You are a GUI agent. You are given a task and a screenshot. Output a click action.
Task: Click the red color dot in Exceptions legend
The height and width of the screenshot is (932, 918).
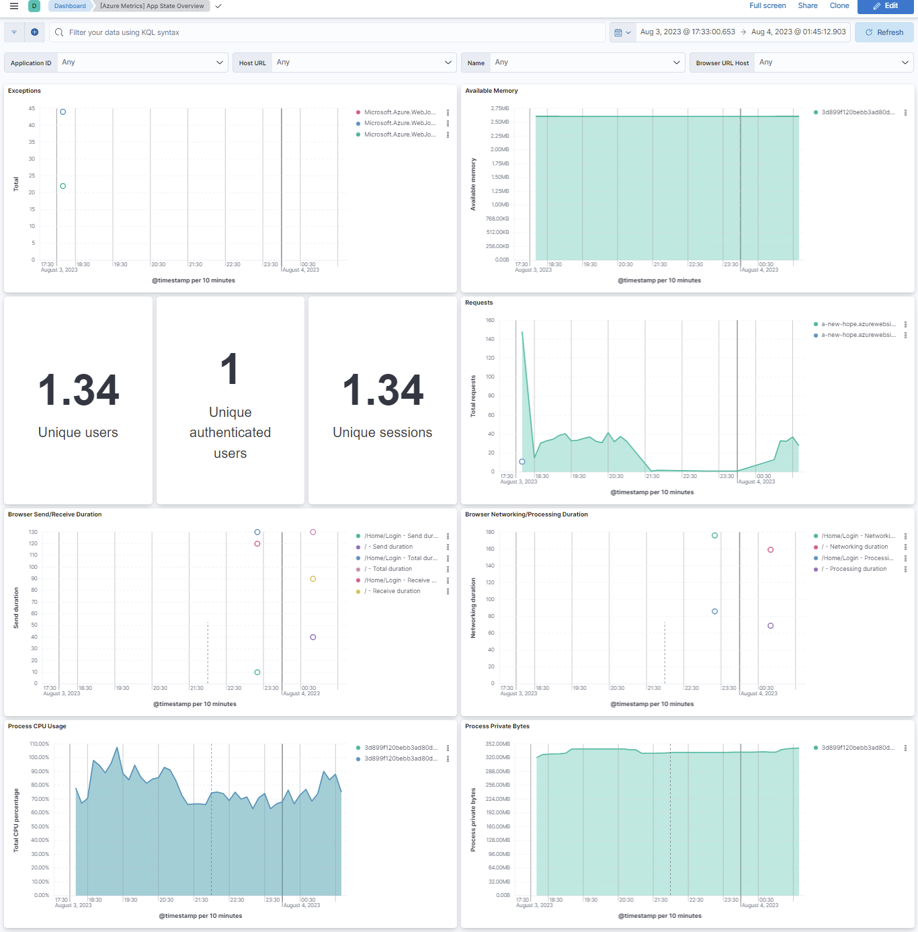click(x=358, y=112)
